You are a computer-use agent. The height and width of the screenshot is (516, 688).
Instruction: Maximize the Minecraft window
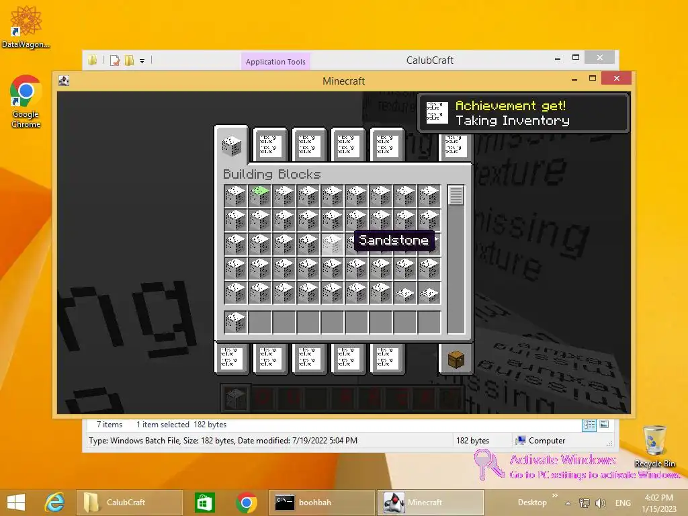pyautogui.click(x=593, y=79)
